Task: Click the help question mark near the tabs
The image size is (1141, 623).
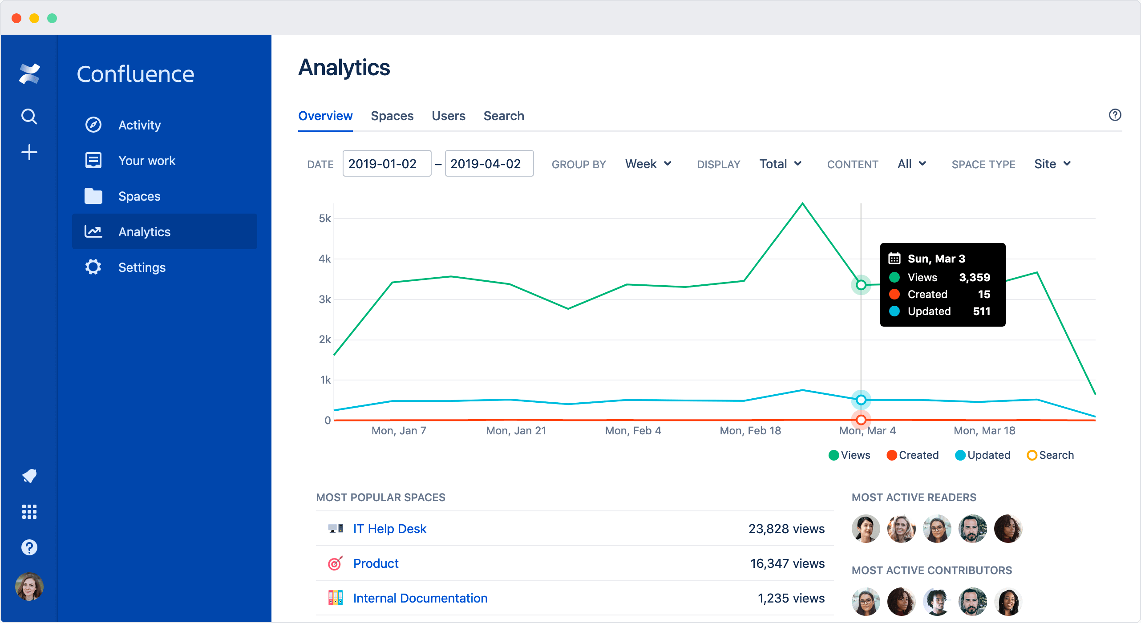Action: [1115, 115]
